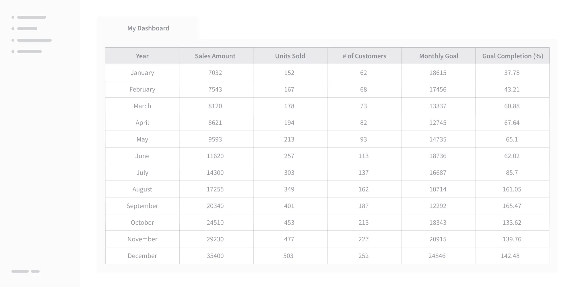Click the Units Sold column header
The width and height of the screenshot is (574, 287).
(290, 56)
